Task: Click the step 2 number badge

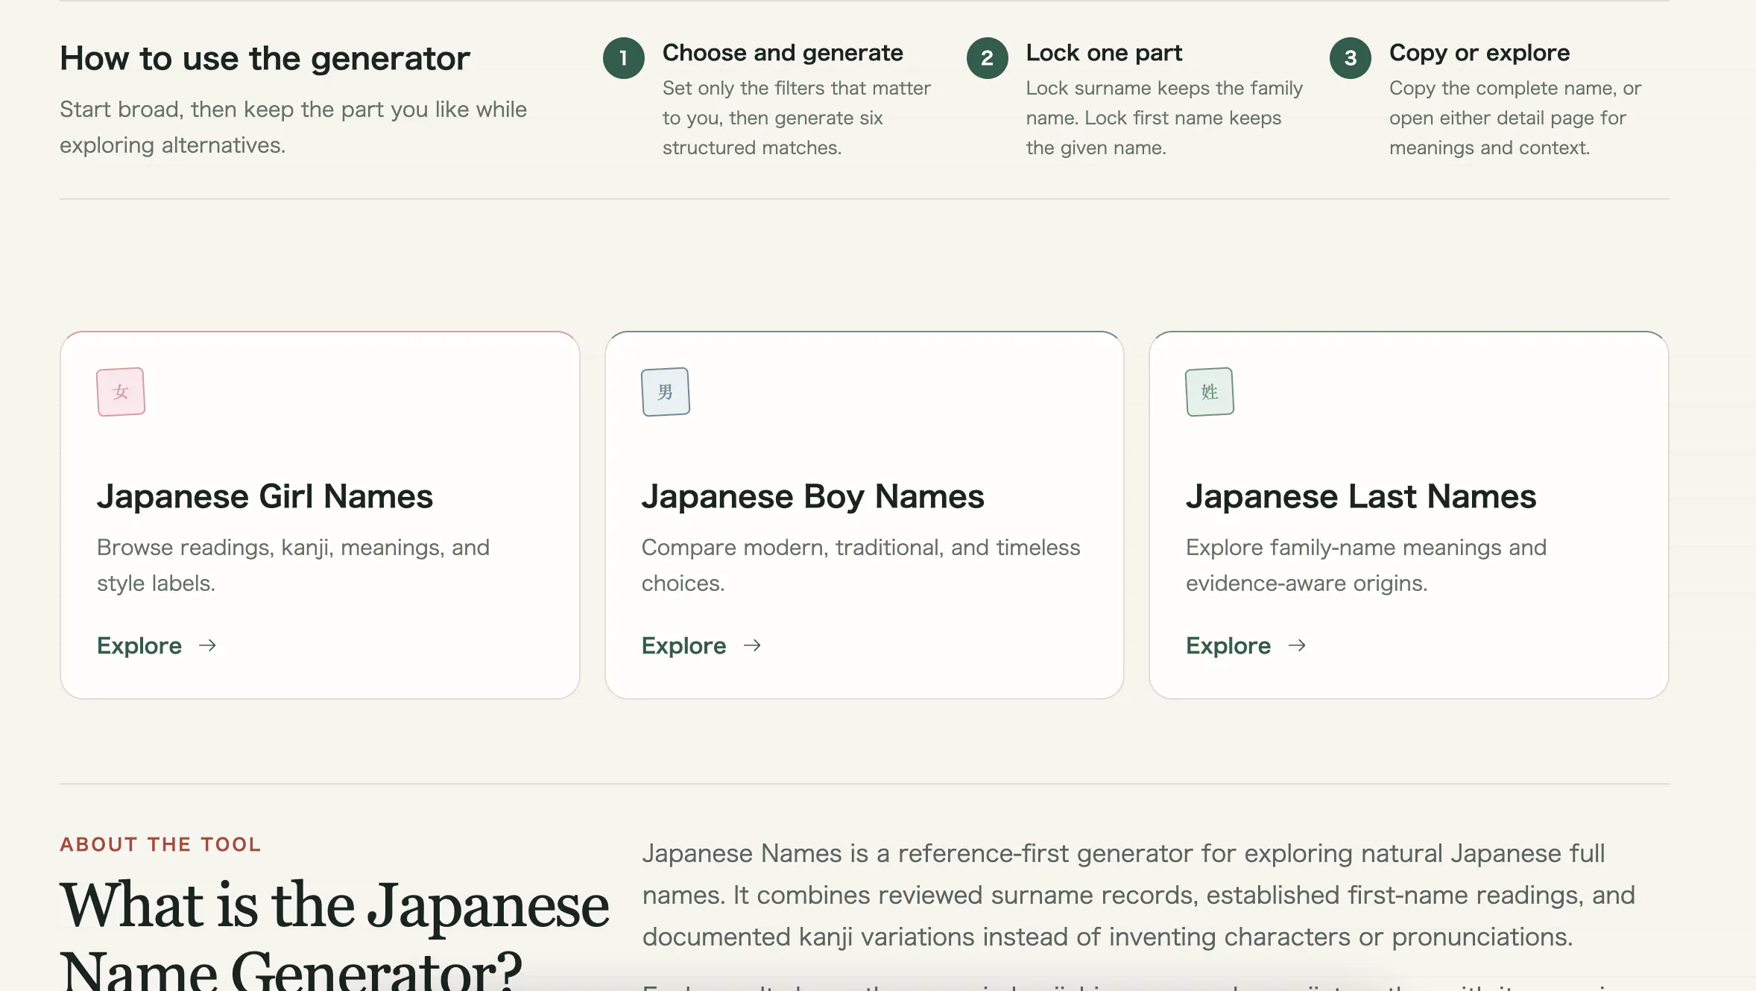Action: click(988, 58)
